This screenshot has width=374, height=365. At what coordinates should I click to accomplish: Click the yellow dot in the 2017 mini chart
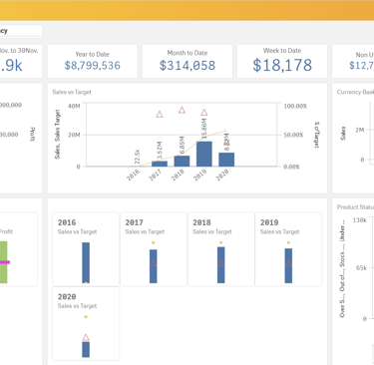click(x=154, y=242)
